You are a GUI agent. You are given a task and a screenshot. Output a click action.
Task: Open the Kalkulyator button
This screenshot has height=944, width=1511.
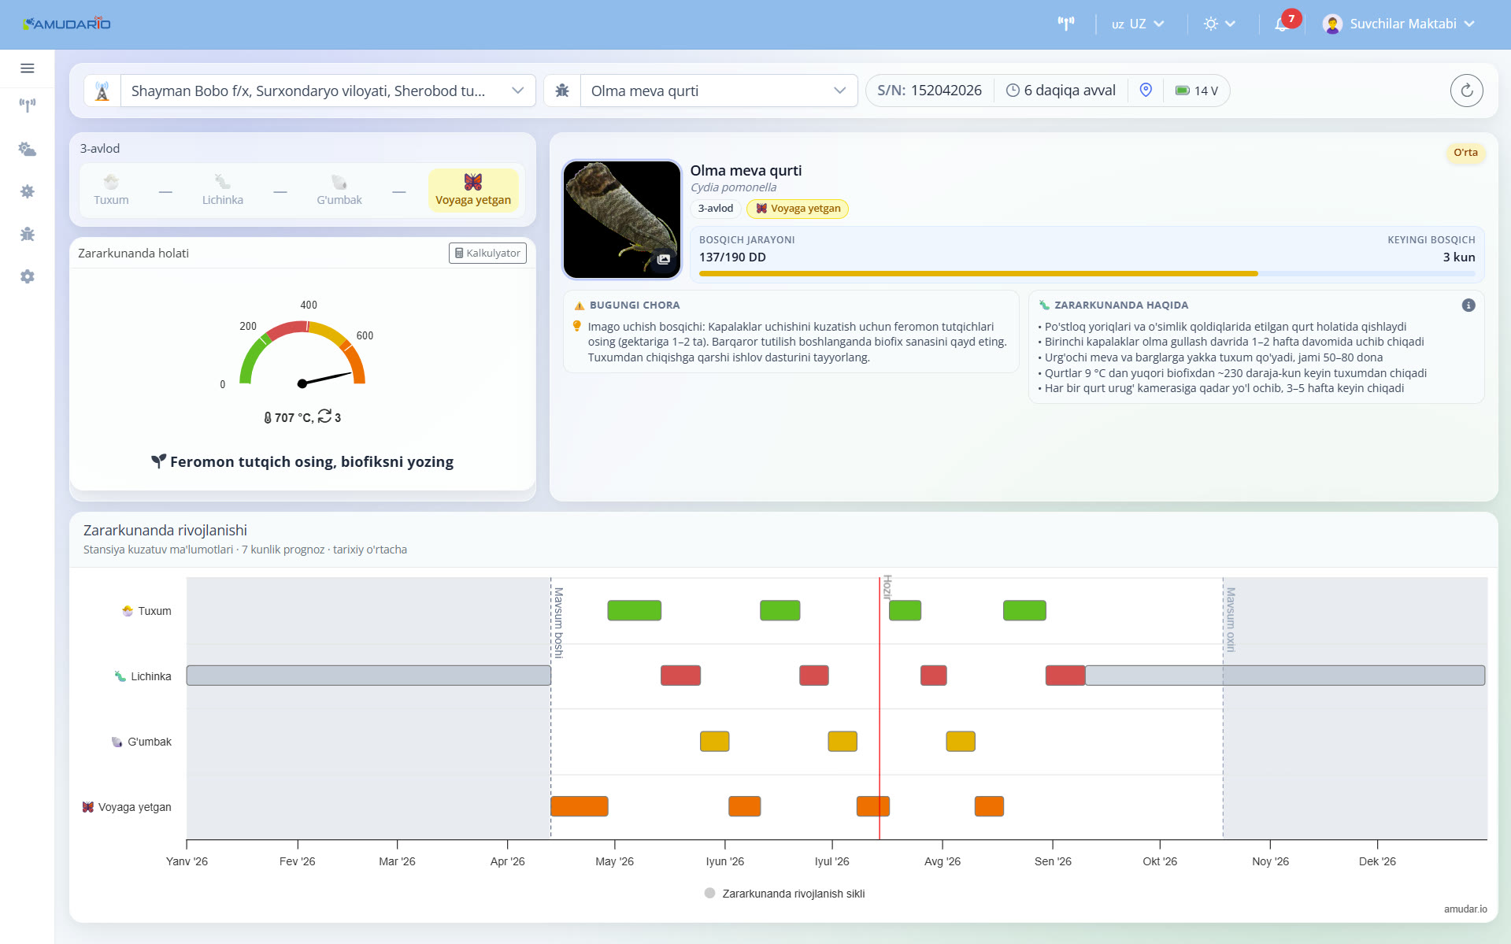click(487, 253)
